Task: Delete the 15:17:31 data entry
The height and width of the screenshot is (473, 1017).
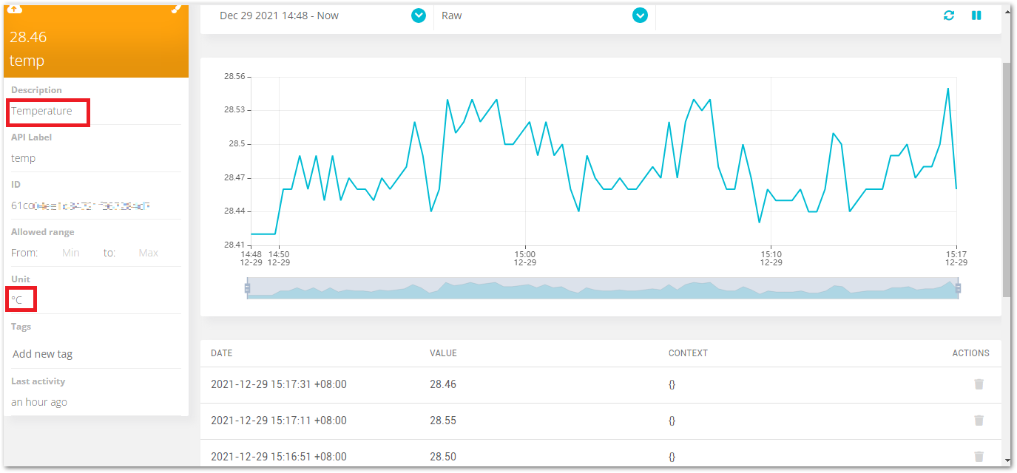Action: [x=979, y=384]
